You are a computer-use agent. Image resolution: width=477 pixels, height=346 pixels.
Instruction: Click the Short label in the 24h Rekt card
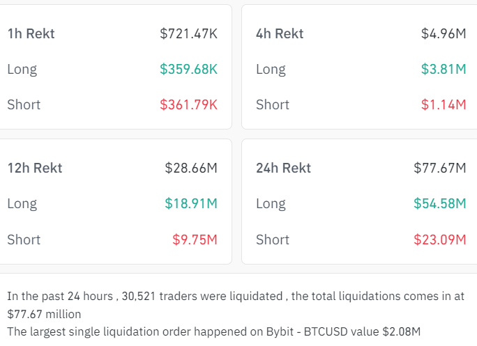(x=273, y=239)
